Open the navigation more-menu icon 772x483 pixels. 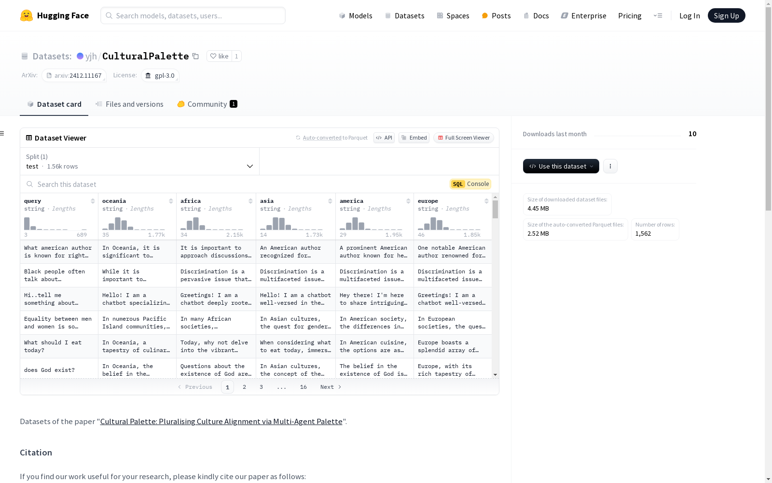tap(658, 15)
